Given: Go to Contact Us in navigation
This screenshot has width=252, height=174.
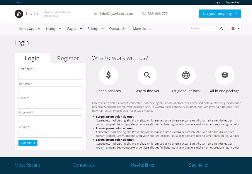Looking at the screenshot, I should (x=117, y=29).
